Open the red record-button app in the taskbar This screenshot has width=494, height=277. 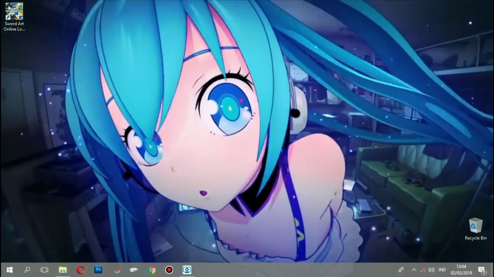169,270
